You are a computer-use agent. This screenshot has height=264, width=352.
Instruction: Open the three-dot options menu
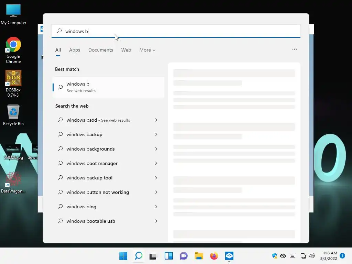(x=295, y=49)
